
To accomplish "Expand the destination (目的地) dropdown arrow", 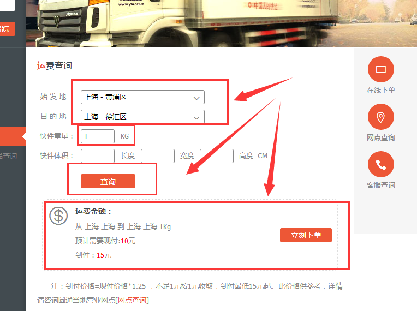I will tap(196, 118).
